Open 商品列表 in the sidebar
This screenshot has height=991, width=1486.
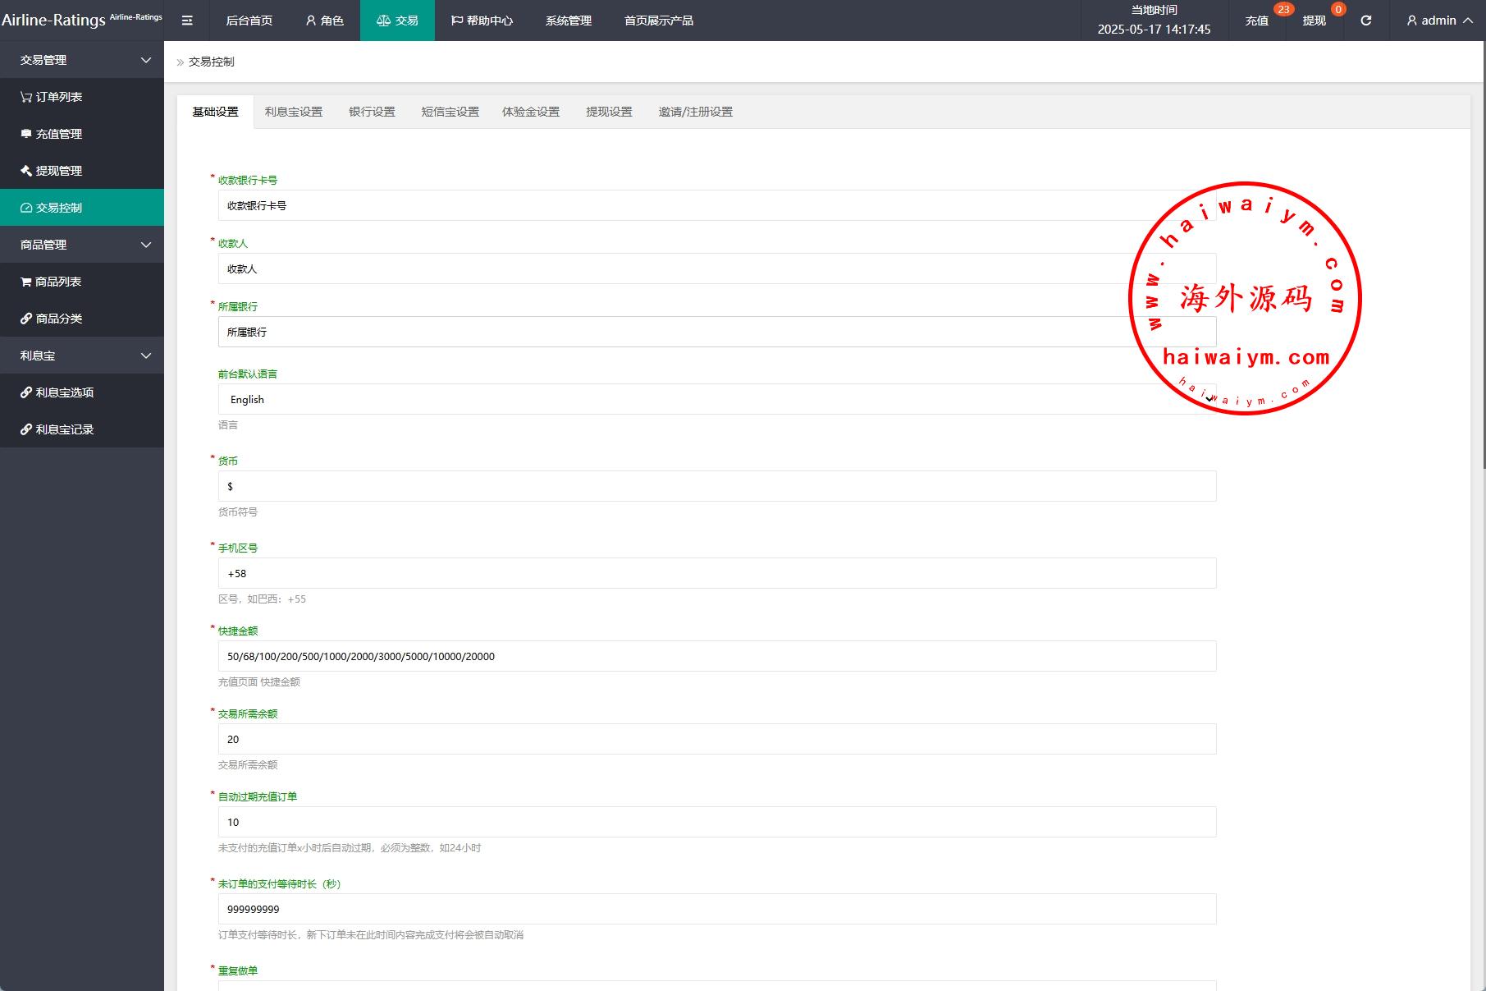point(52,282)
